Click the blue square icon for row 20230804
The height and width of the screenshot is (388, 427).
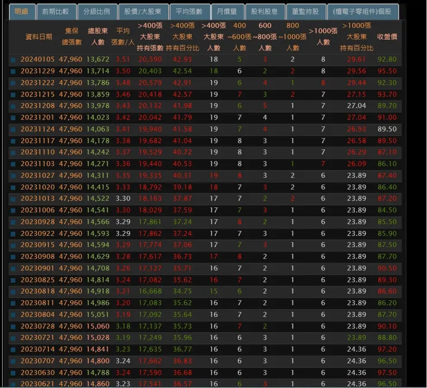tap(13, 315)
